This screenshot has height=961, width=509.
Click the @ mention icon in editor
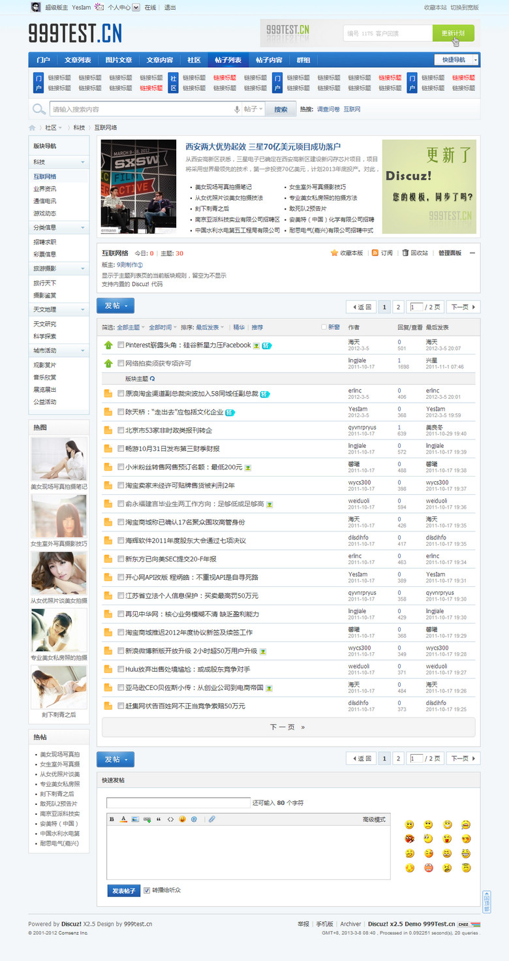[x=194, y=819]
